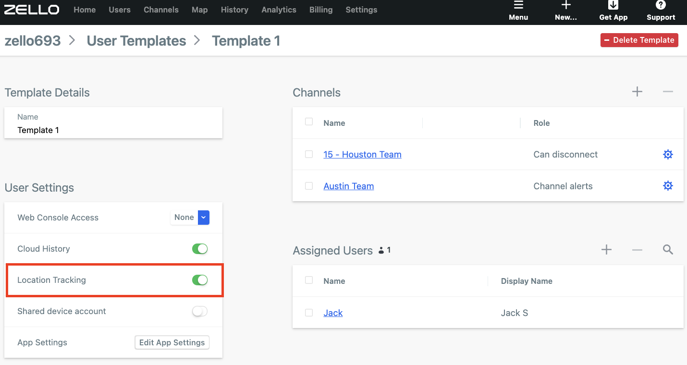Viewport: 687px width, 365px height.
Task: Click the Name column header in Channels
Action: click(x=334, y=123)
